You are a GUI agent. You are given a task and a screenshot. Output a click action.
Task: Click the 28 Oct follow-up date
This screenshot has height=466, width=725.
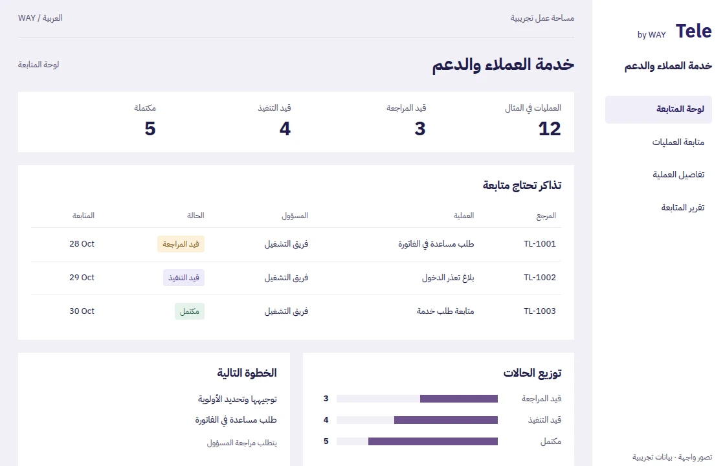82,244
